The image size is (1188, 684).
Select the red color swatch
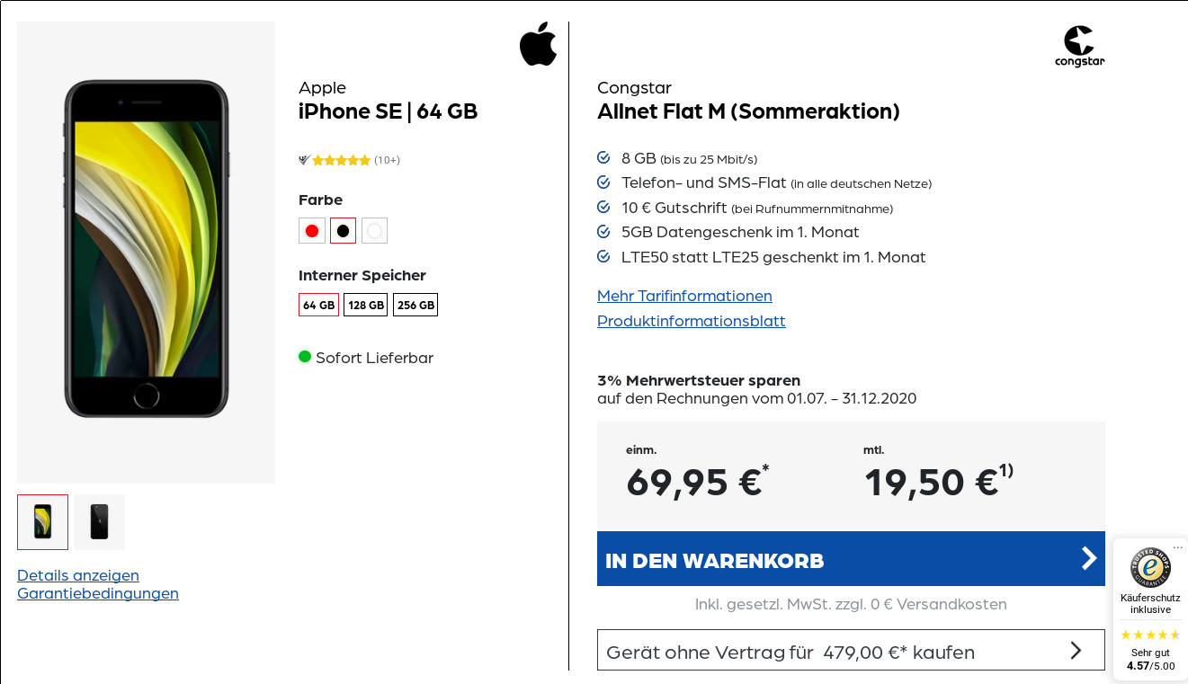[x=312, y=230]
